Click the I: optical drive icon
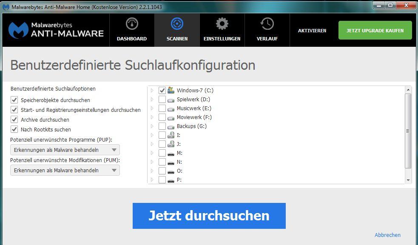Screen dimensions: 418x245 coord(171,135)
